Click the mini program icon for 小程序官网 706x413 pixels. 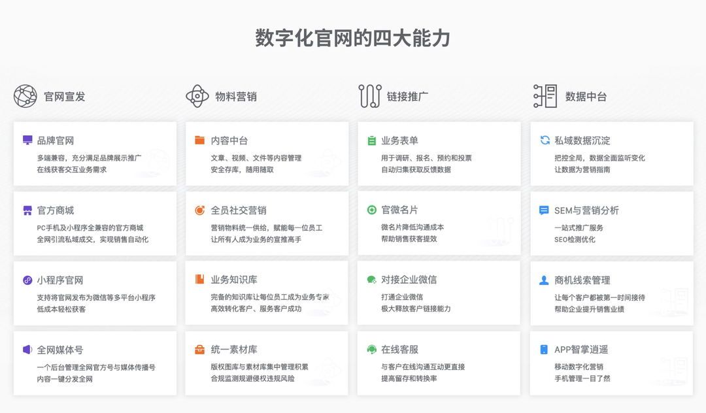coord(27,280)
